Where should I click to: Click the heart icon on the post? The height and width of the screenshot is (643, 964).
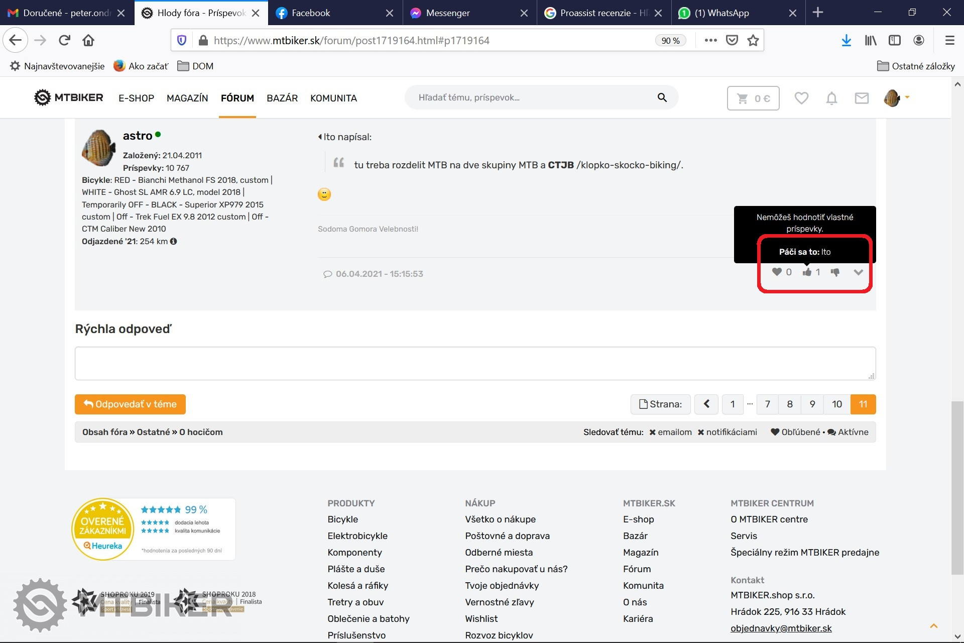click(x=777, y=272)
